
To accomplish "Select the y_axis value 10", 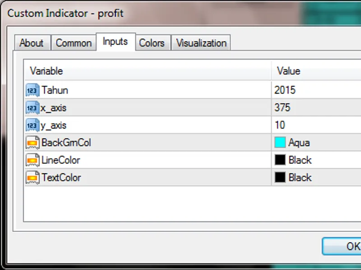I will tap(280, 125).
